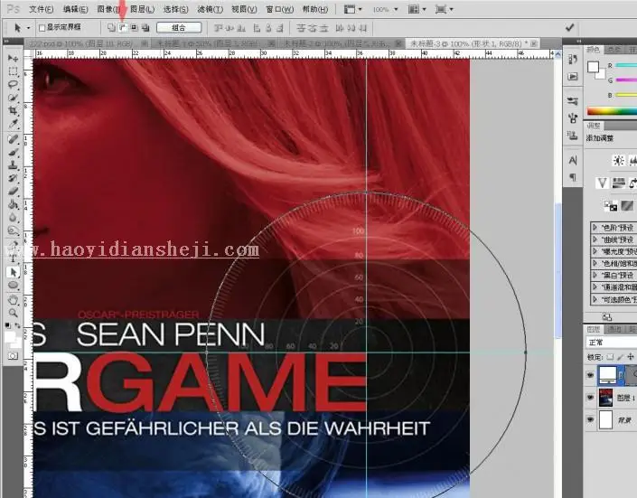Select the Lasso tool
This screenshot has height=498, width=637.
point(13,85)
